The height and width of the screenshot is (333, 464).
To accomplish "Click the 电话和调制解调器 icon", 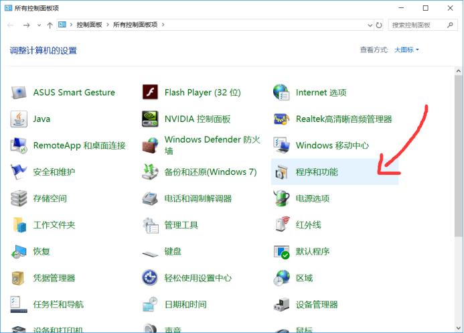I will click(x=150, y=198).
